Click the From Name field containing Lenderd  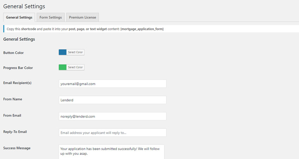coord(112,100)
